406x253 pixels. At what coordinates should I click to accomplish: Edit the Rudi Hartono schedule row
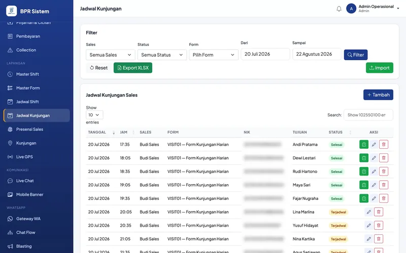(374, 171)
